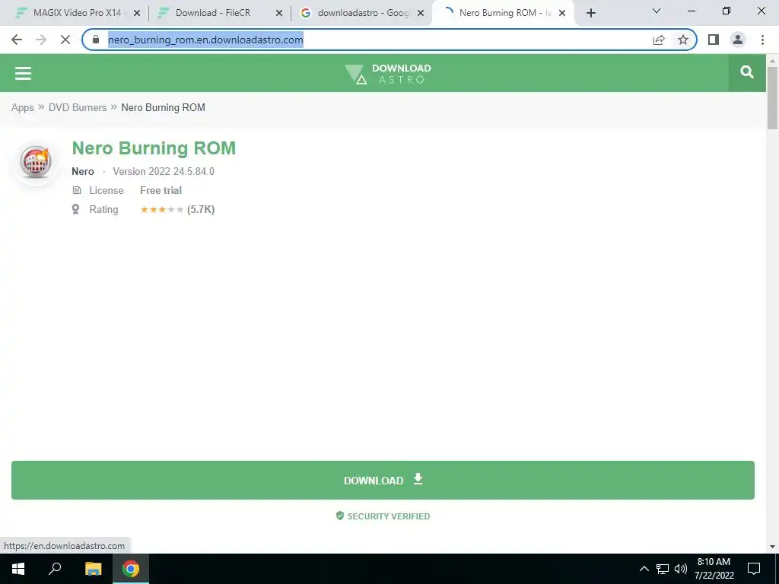This screenshot has height=584, width=779.
Task: Click Chrome icon in taskbar
Action: pos(131,569)
